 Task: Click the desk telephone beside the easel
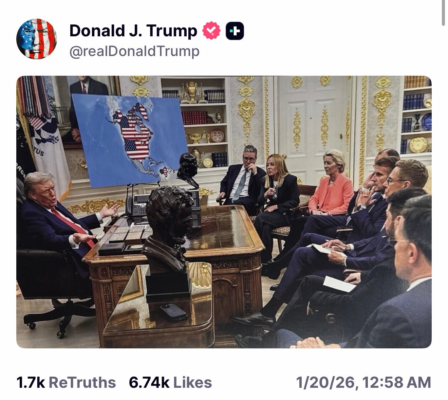tap(138, 205)
